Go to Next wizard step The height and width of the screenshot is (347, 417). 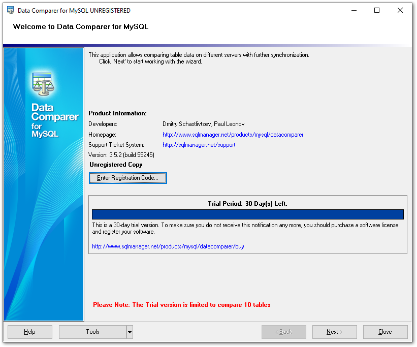(x=335, y=332)
